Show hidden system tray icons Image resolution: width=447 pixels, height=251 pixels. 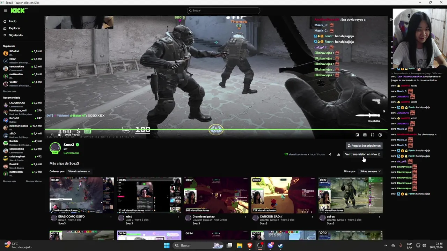(386, 245)
